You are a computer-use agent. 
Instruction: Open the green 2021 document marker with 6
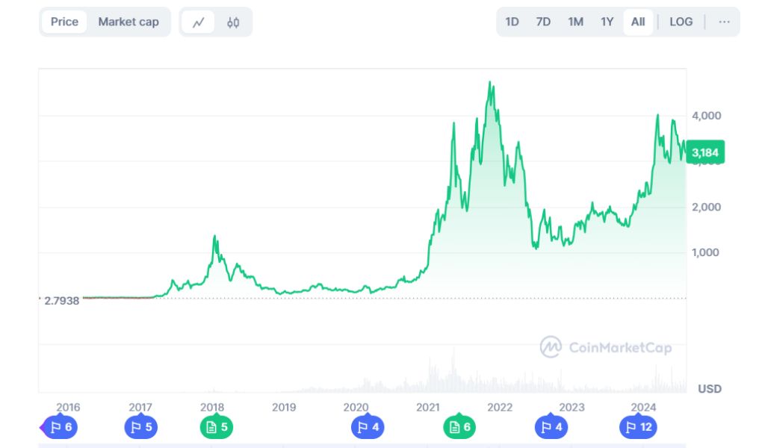point(459,427)
